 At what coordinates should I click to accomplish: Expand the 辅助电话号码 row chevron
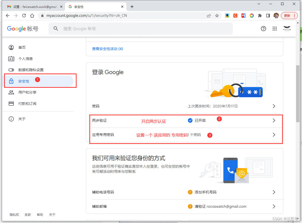274,192
